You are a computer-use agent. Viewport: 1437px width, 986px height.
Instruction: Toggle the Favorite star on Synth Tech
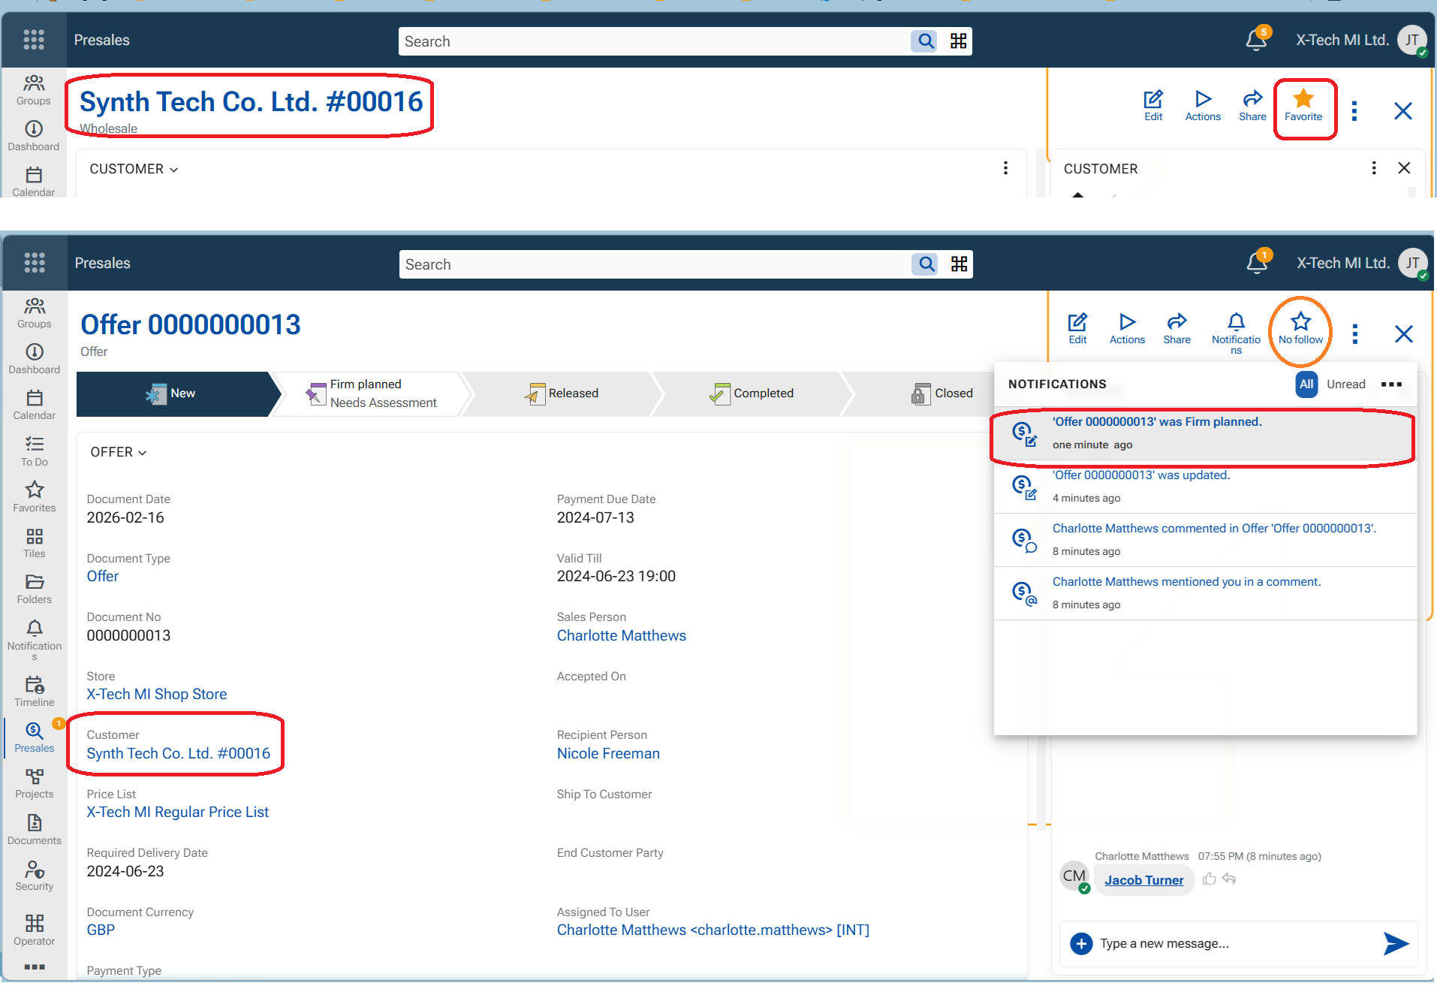pyautogui.click(x=1303, y=99)
